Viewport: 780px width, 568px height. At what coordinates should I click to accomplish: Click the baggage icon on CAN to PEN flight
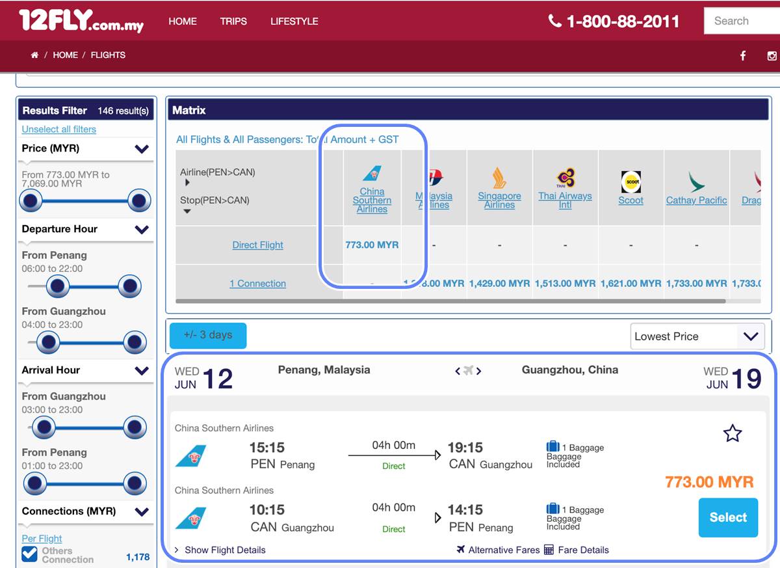[x=552, y=509]
